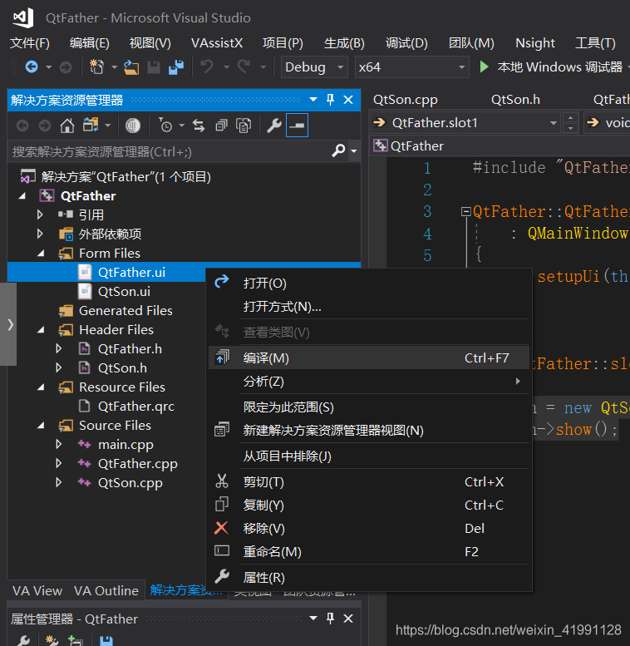Expand the 引用 references node
630x646 pixels.
[40, 215]
